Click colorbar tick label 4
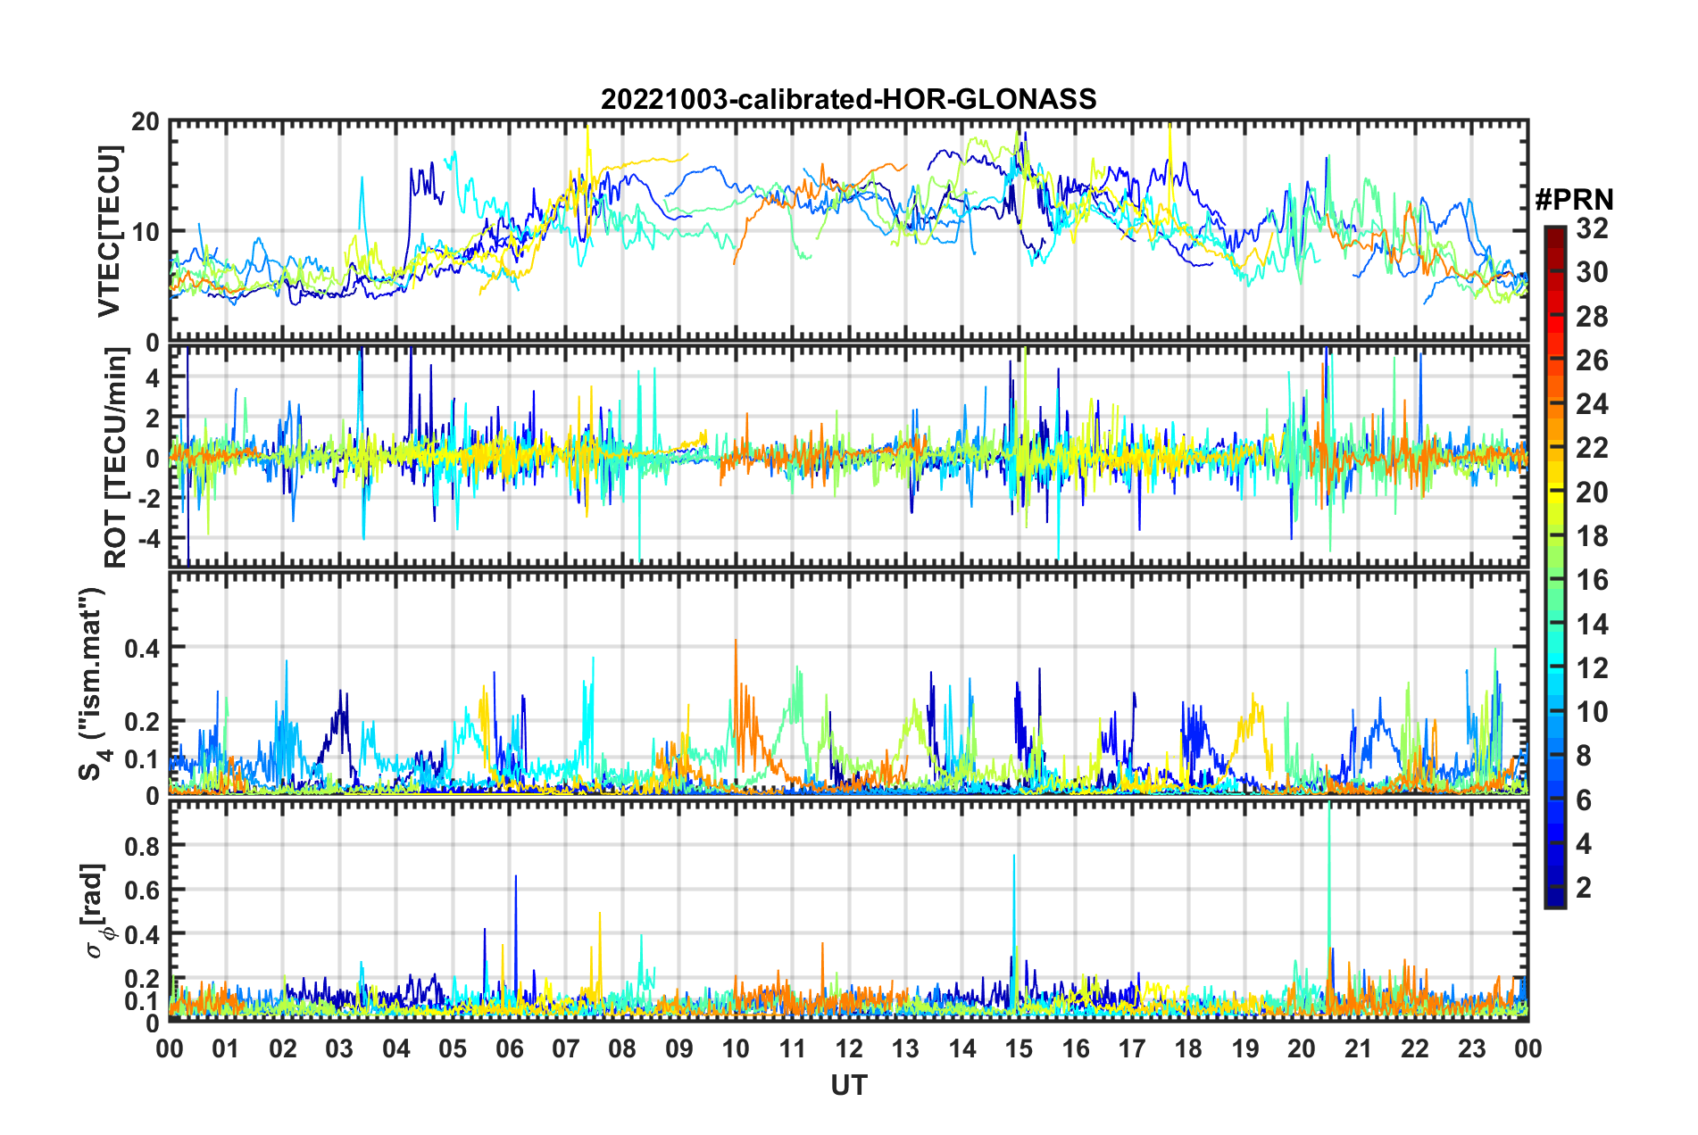This screenshot has height=1135, width=1698. click(x=1583, y=844)
